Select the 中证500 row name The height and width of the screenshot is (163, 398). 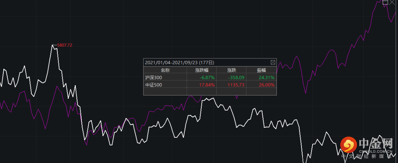[x=154, y=85]
